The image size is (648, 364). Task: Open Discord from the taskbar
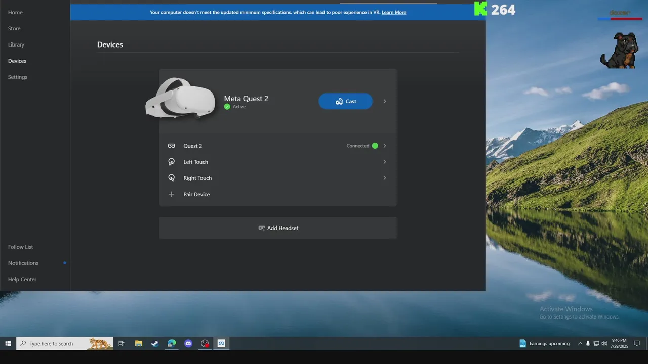188,343
